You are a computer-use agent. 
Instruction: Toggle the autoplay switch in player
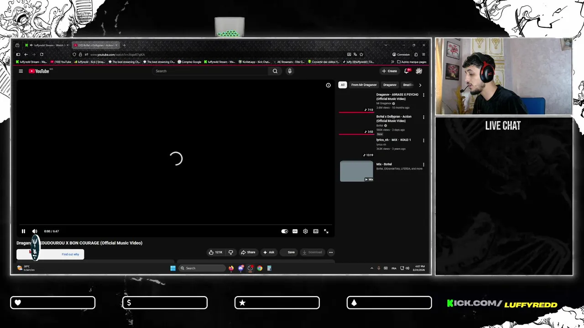click(285, 231)
